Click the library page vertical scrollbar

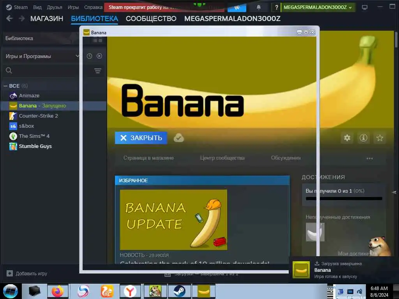point(396,40)
